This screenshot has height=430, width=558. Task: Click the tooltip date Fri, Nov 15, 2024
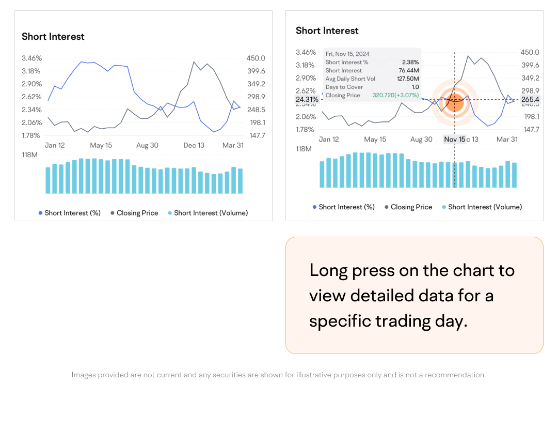[347, 54]
